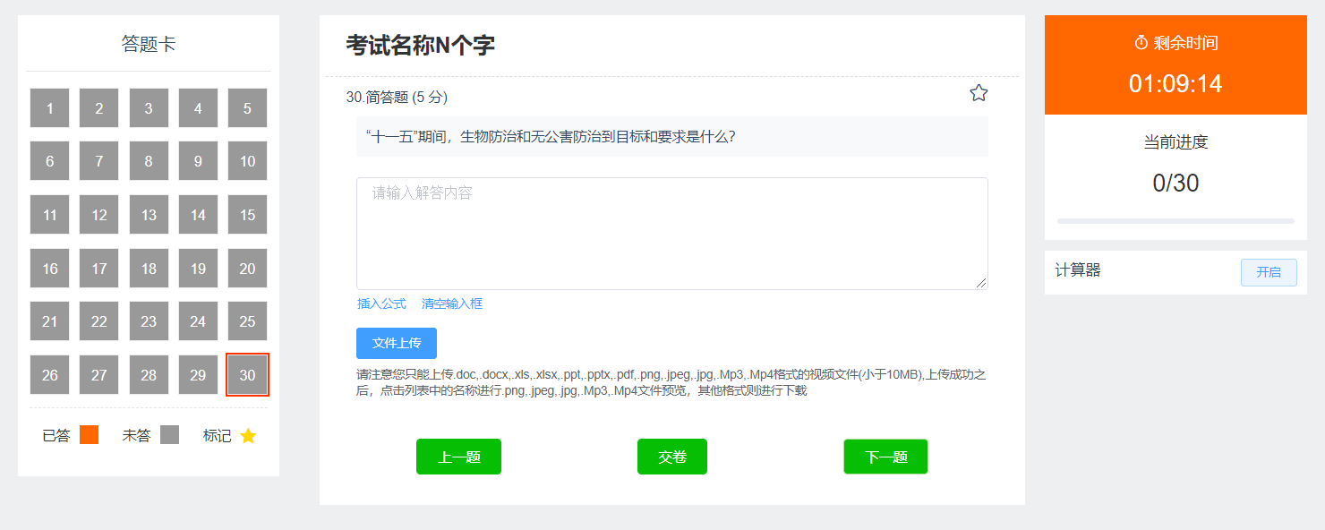Image resolution: width=1325 pixels, height=530 pixels.
Task: Click the 30.简答题 (5 分) label
Action: pos(397,97)
